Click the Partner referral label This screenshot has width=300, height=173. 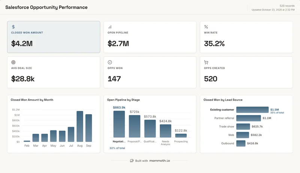224,118
